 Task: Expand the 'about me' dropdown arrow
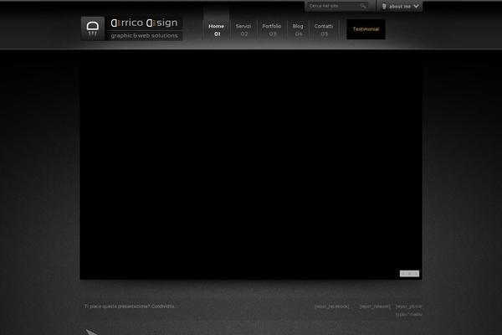(416, 6)
